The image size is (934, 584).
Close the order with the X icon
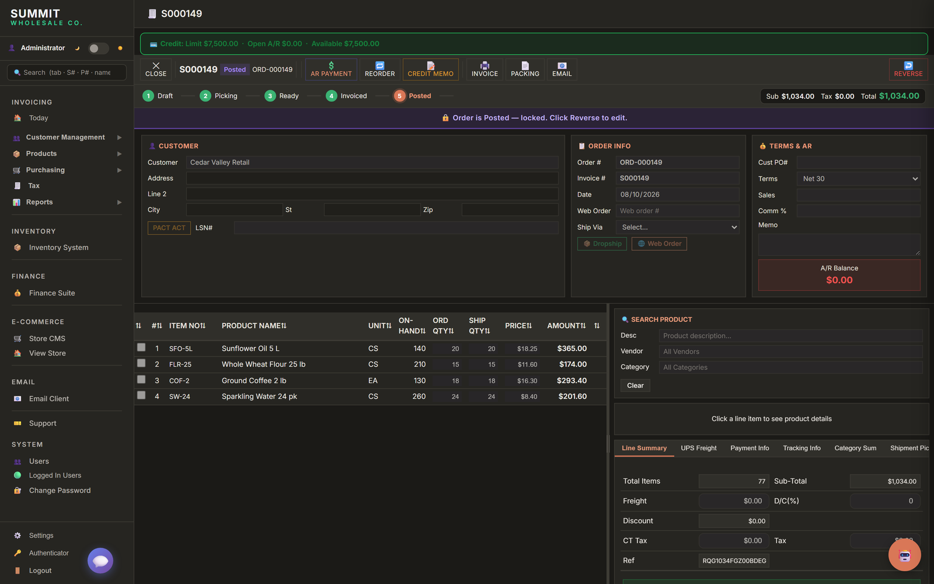pos(156,65)
